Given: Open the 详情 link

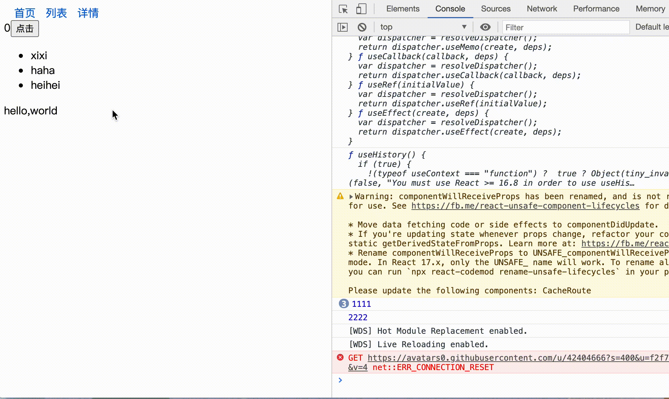Looking at the screenshot, I should 88,13.
